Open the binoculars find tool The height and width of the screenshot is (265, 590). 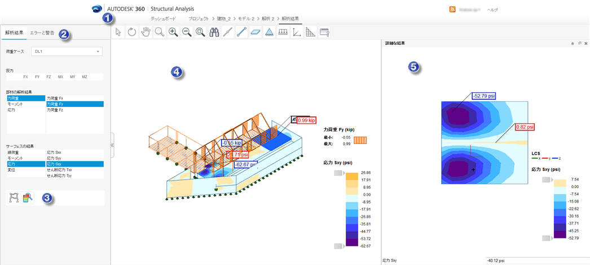tap(214, 33)
